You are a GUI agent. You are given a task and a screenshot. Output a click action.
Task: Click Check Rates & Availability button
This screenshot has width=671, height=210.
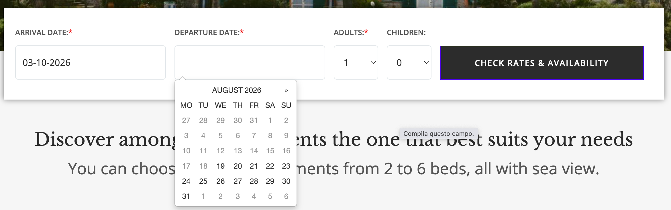click(542, 63)
